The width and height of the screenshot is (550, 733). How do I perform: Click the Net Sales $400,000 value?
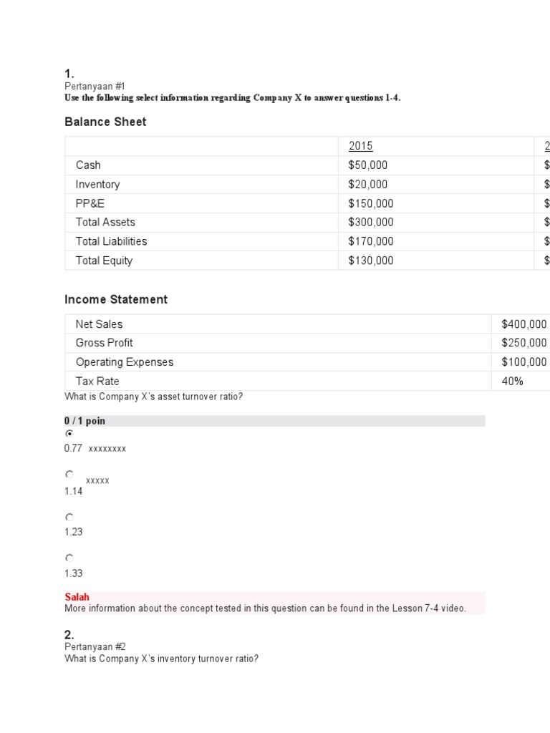coord(524,324)
